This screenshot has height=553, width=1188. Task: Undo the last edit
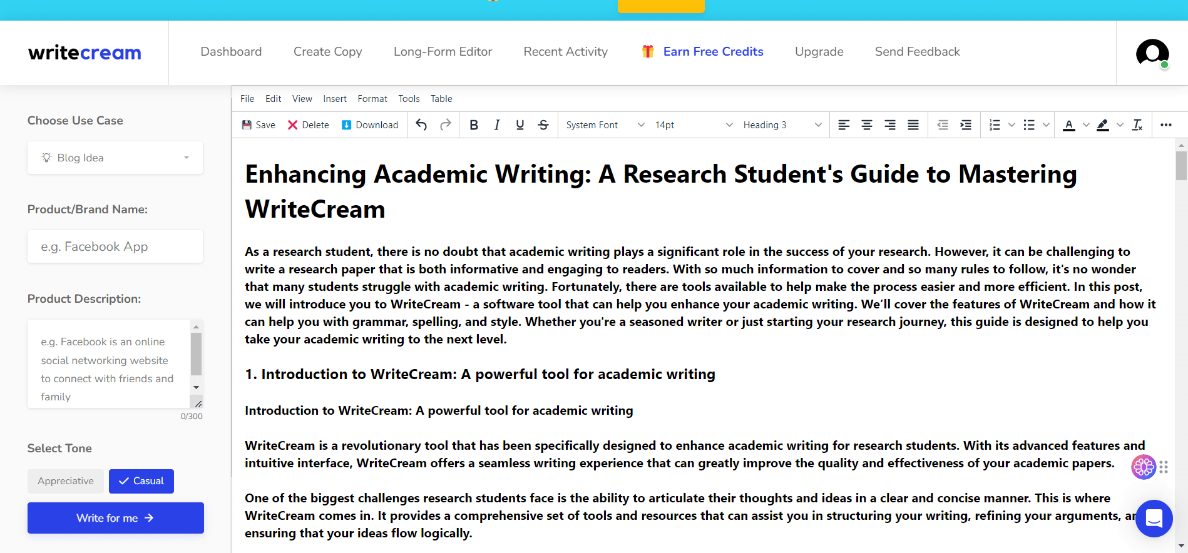point(421,125)
